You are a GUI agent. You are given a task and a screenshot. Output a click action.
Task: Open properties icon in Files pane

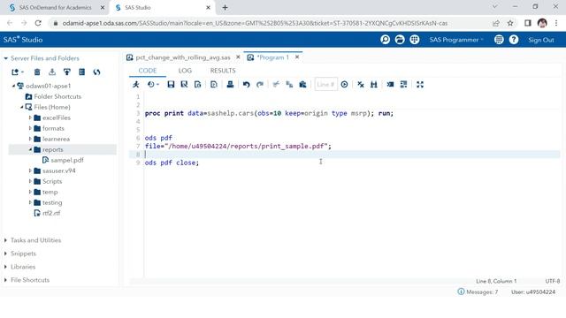tap(82, 72)
